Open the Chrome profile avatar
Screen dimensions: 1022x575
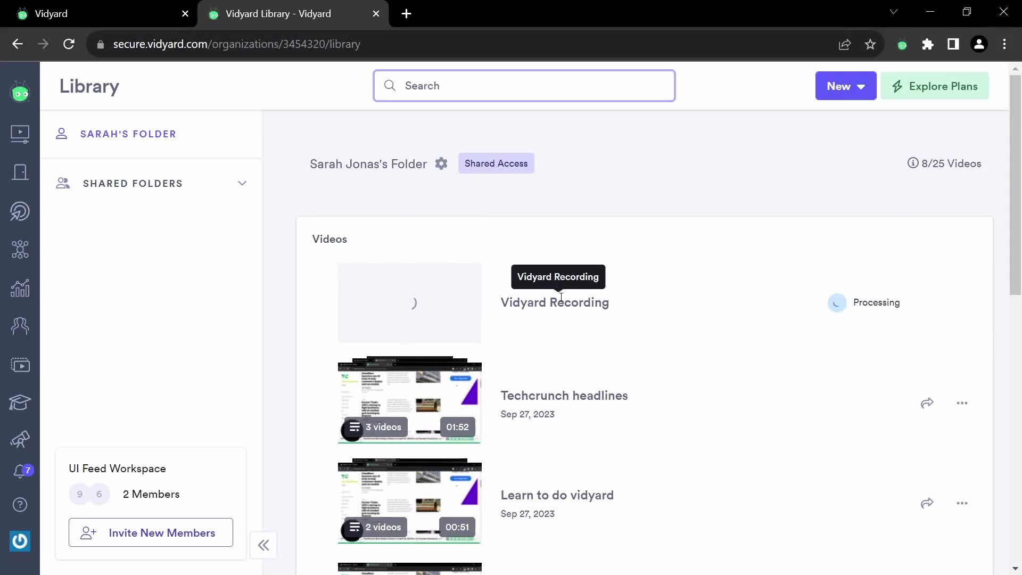point(979,44)
